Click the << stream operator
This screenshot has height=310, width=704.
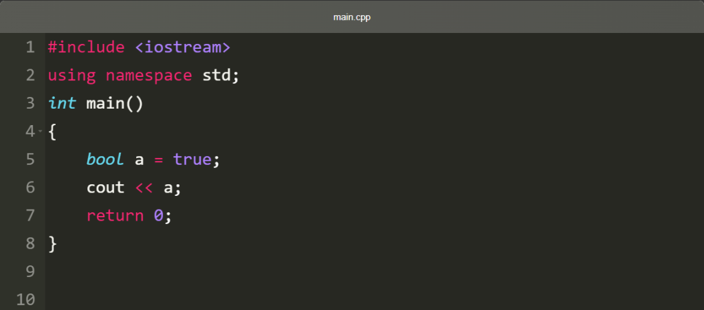pos(144,188)
